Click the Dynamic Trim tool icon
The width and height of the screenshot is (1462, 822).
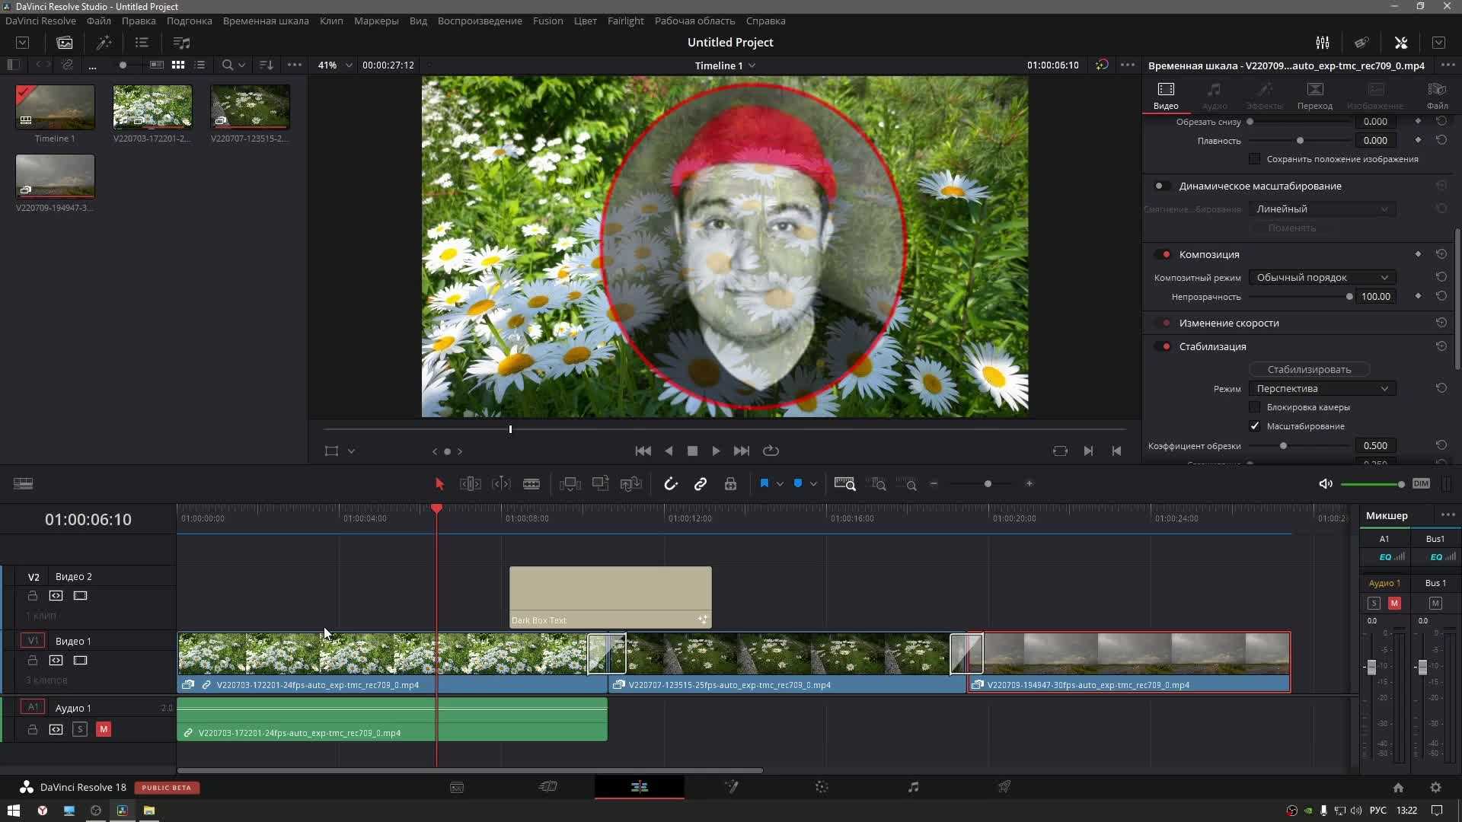(x=501, y=484)
